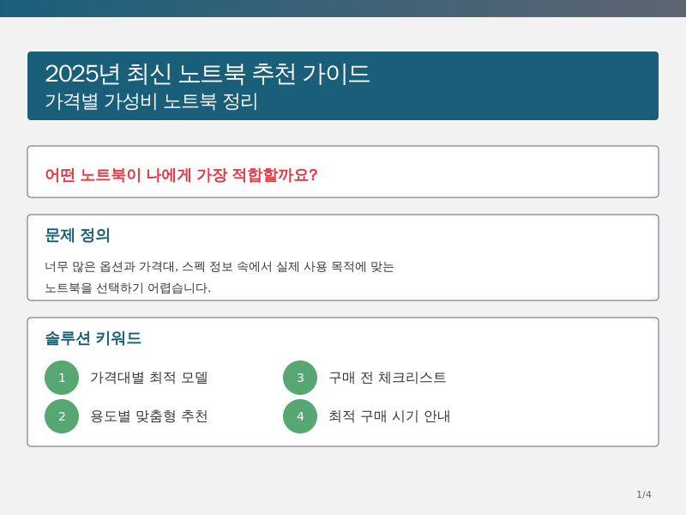Click the green number 4 circle

(x=300, y=416)
